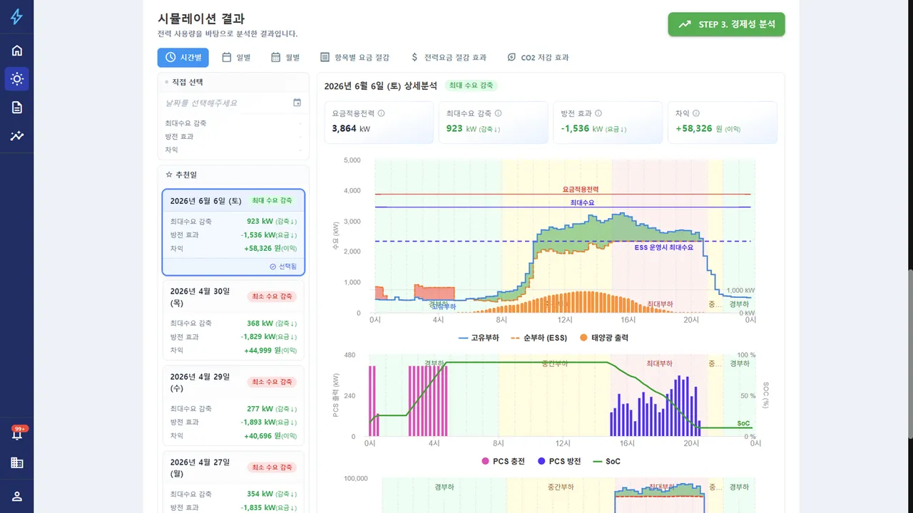The image size is (913, 513).
Task: Switch to the 일별 tab
Action: click(236, 58)
